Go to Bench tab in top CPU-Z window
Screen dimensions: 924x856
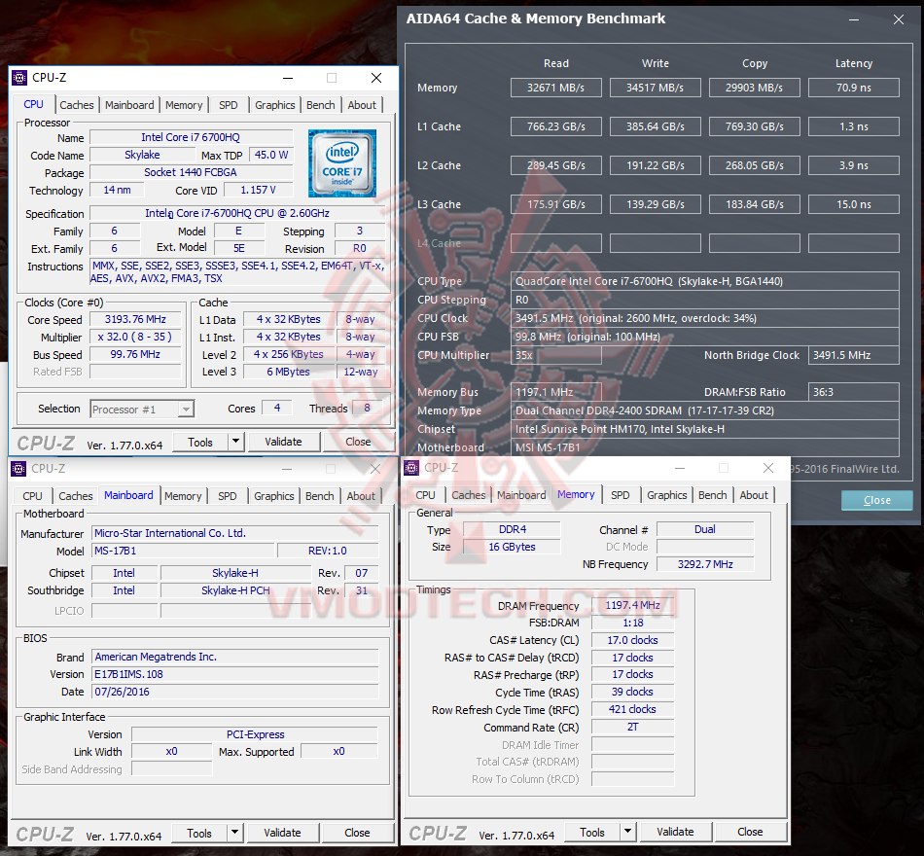321,105
